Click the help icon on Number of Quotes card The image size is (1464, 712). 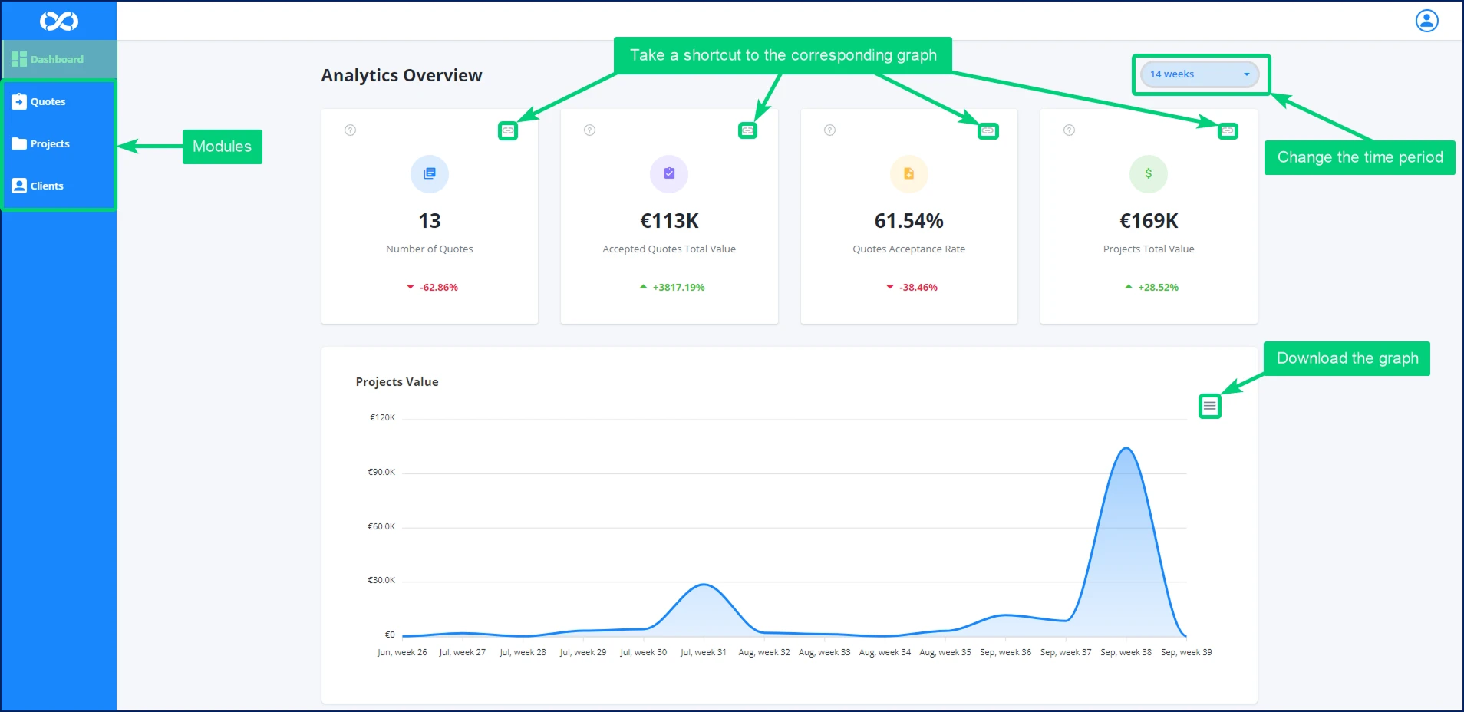coord(351,130)
